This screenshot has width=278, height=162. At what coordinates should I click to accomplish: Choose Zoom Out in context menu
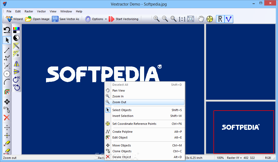coord(145,102)
